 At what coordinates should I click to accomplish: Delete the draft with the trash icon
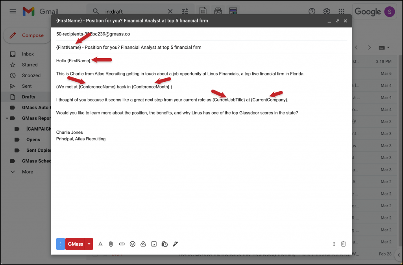(x=343, y=244)
